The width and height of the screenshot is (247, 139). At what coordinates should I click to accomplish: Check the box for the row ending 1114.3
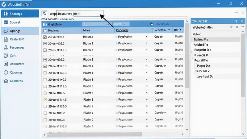(45, 73)
